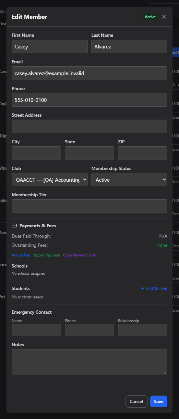Click the 'Emergency Contact' section heading
The image size is (179, 419).
click(x=32, y=312)
